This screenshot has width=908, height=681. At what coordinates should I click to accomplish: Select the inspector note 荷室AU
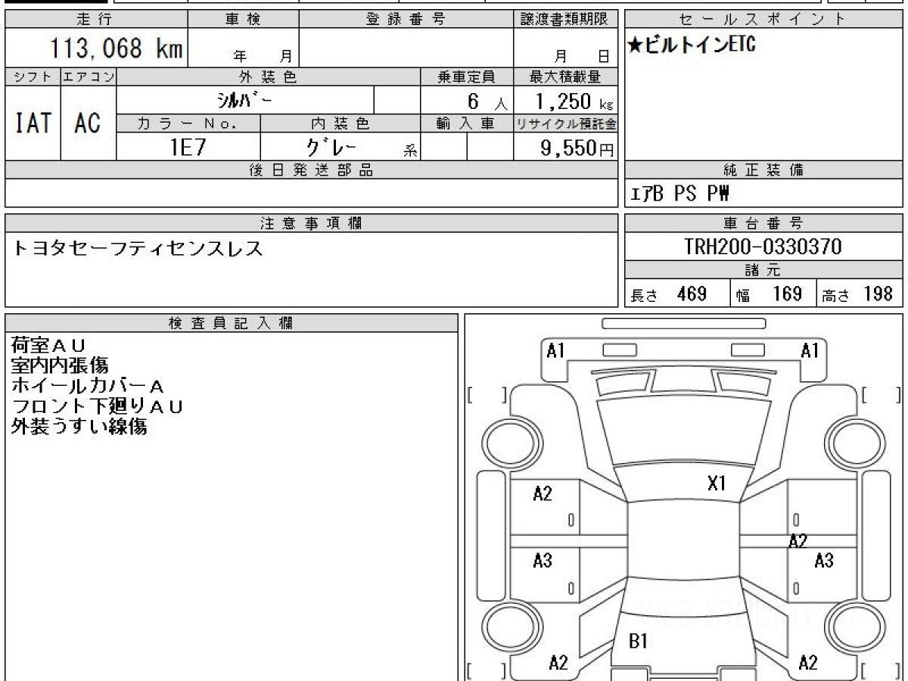click(49, 345)
